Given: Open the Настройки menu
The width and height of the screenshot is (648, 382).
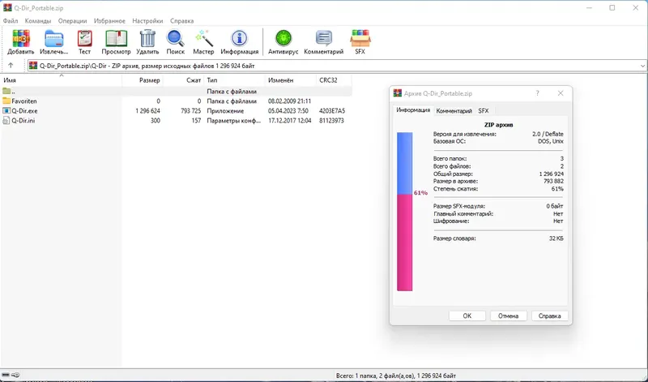Looking at the screenshot, I should point(147,21).
